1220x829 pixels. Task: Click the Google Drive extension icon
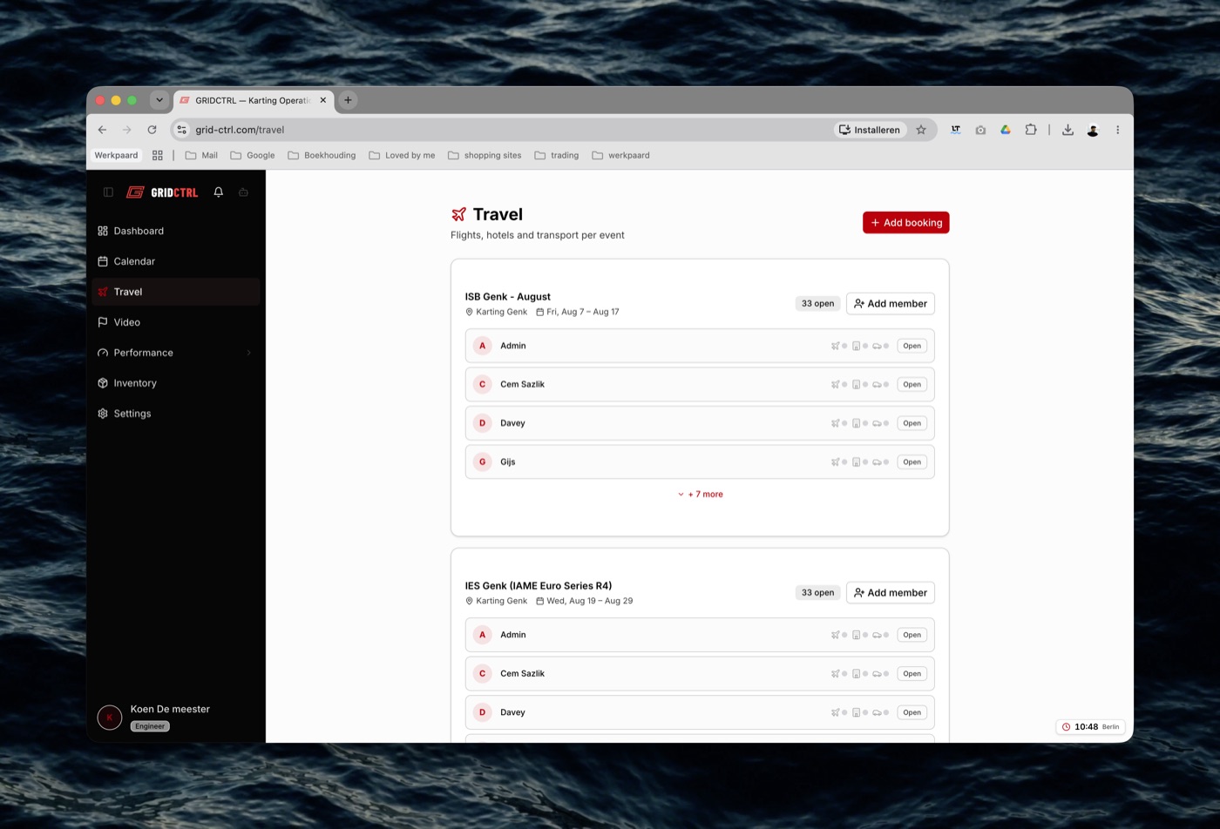(1006, 130)
